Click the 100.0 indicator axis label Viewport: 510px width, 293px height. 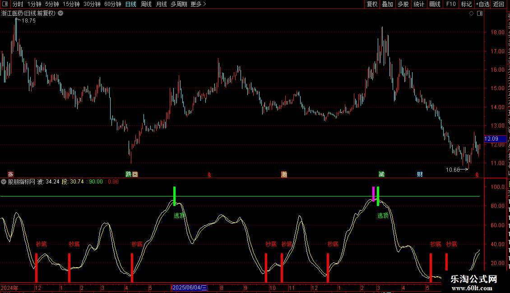click(x=497, y=187)
